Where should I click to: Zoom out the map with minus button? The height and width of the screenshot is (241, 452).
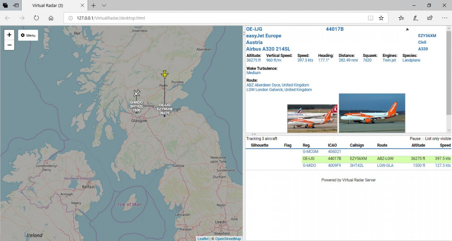tap(9, 45)
